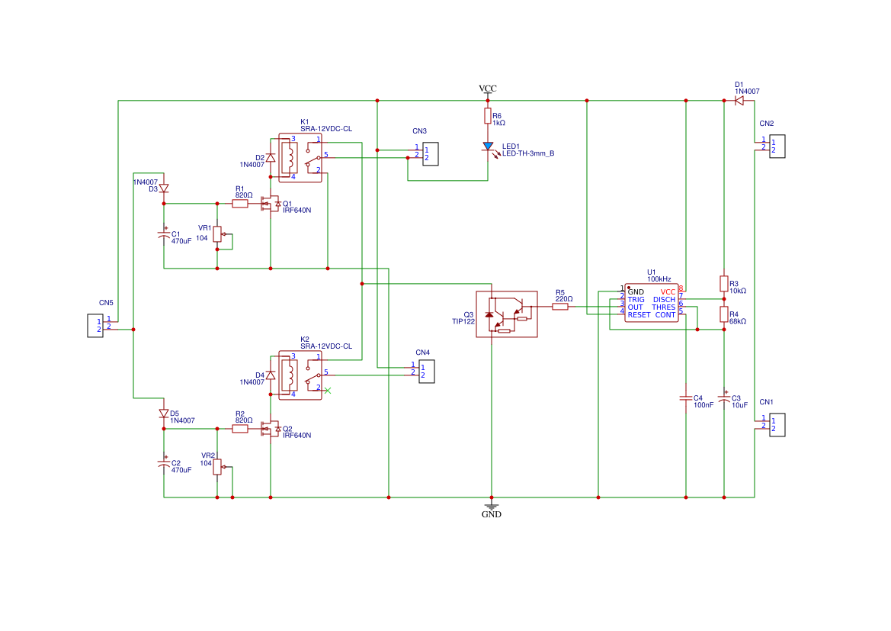Select the 100nF value text
Image resolution: width=891 pixels, height=631 pixels.
point(704,405)
